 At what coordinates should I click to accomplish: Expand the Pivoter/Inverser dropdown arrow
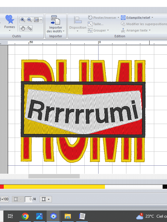point(118,18)
